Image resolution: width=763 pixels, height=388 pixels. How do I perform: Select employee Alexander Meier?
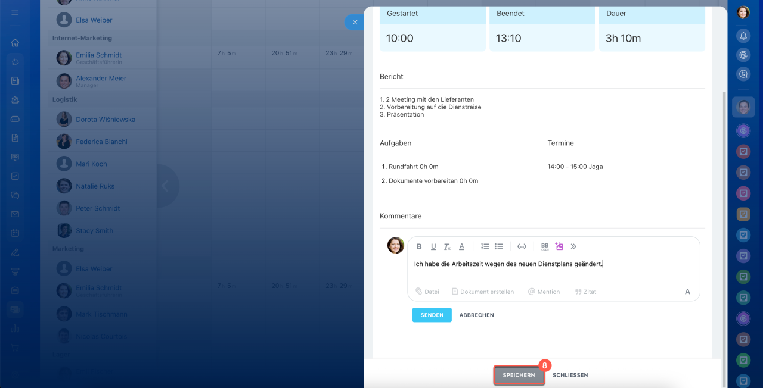coord(101,78)
